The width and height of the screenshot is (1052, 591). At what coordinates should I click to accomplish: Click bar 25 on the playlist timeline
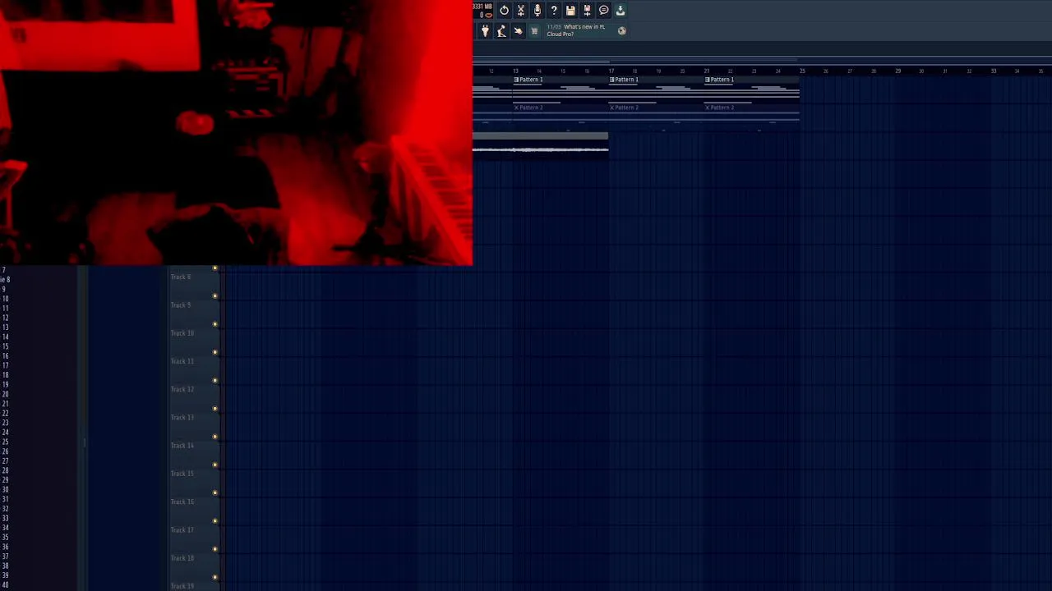point(802,71)
